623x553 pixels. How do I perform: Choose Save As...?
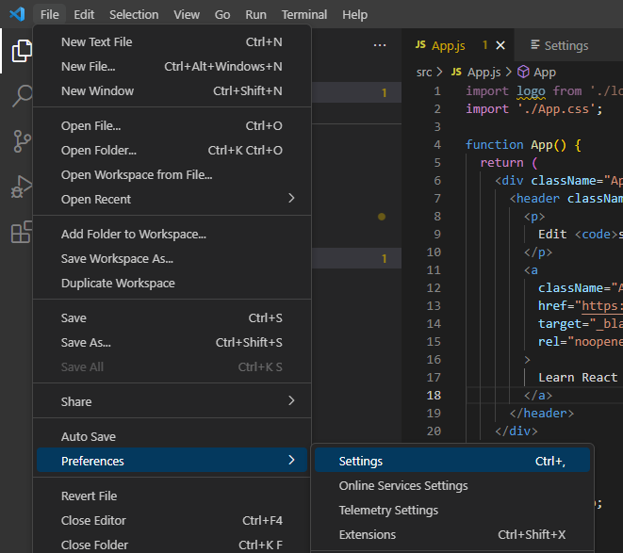[x=172, y=343]
